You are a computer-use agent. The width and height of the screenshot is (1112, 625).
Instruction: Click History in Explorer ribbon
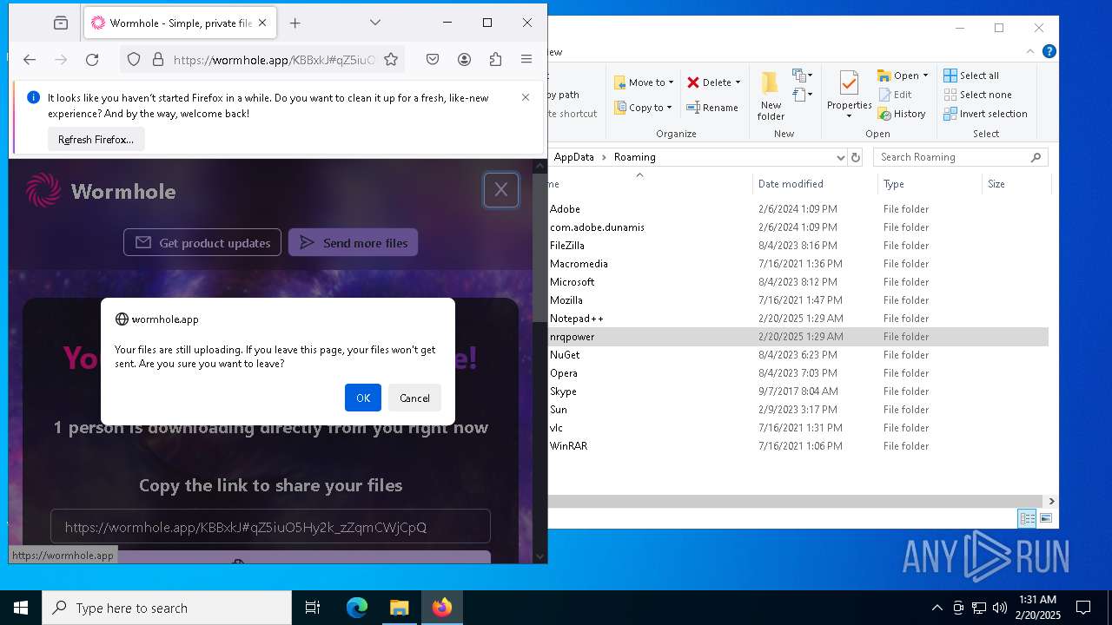pyautogui.click(x=902, y=114)
